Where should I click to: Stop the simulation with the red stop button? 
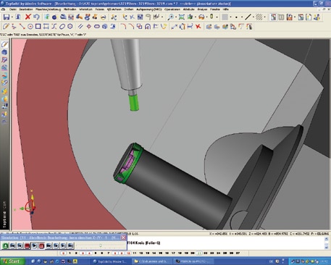click(x=27, y=245)
